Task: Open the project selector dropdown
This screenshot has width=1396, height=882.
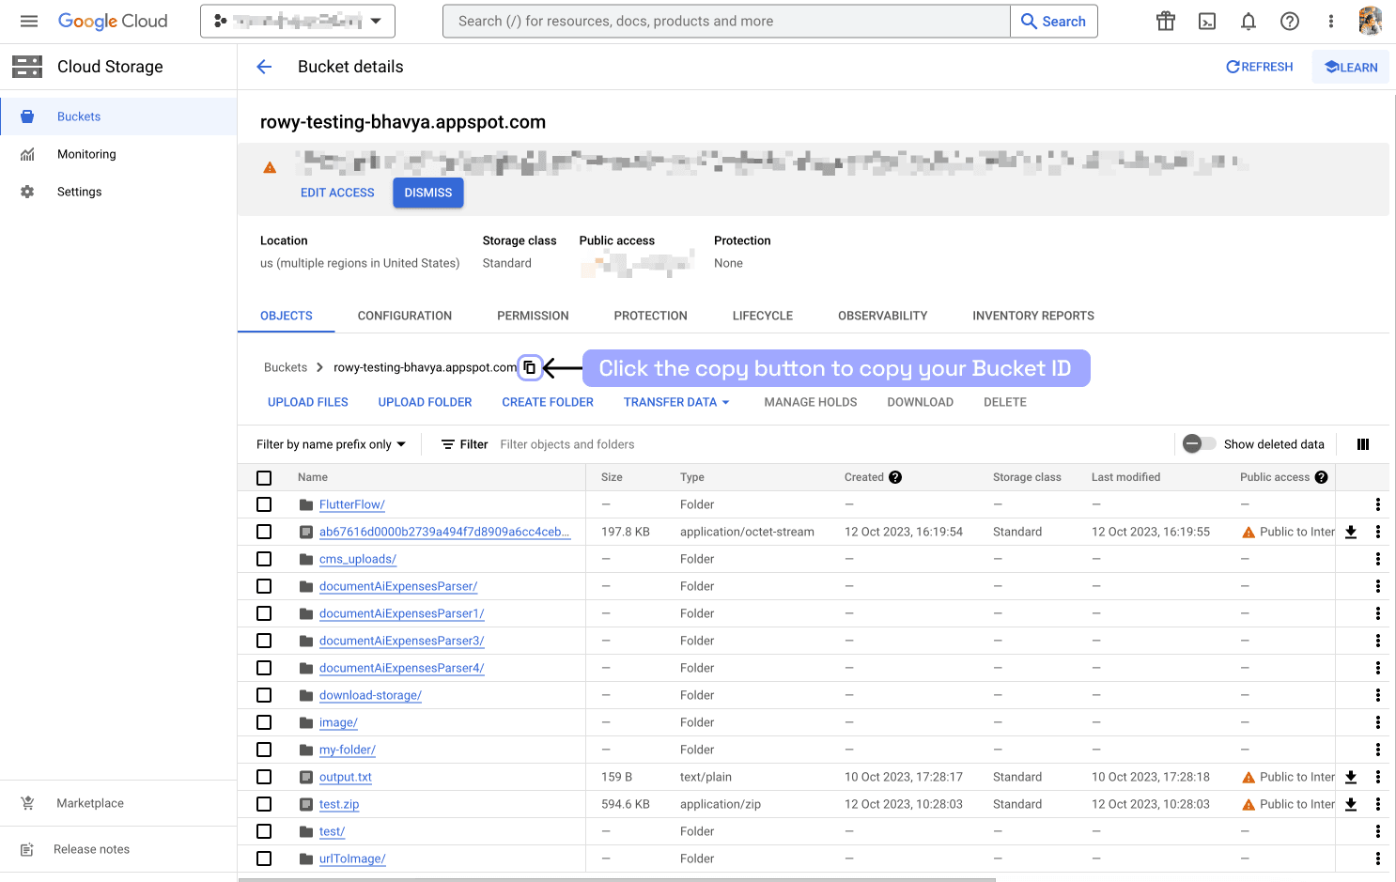Action: pos(297,21)
